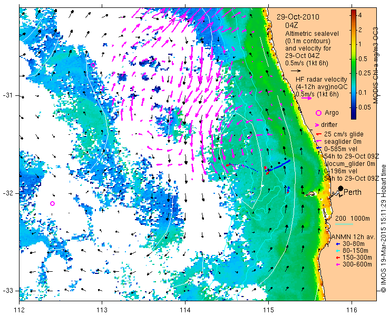Click the 'MODIS Chl-a mg/m3 OC3' colorbar title
This screenshot has height=316, width=390.
376,65
